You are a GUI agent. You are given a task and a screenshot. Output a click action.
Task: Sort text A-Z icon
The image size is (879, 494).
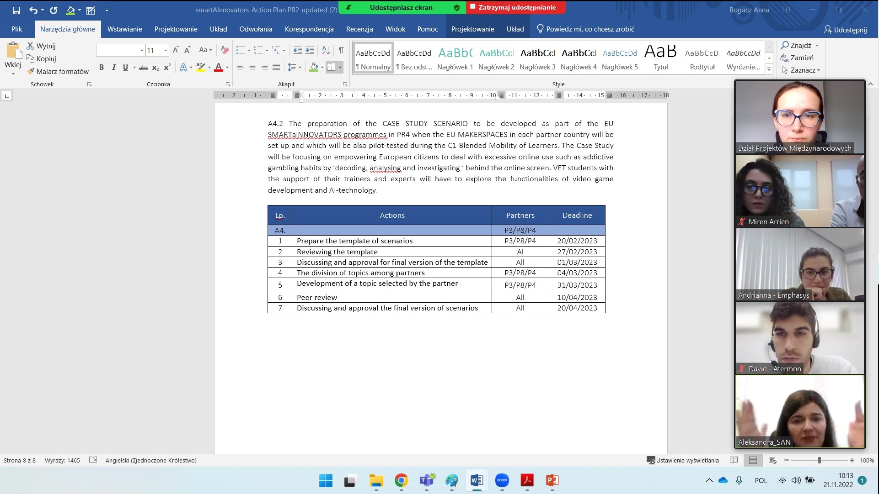coord(326,50)
